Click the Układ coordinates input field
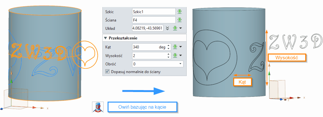This screenshot has width=323, height=117. click(148, 28)
